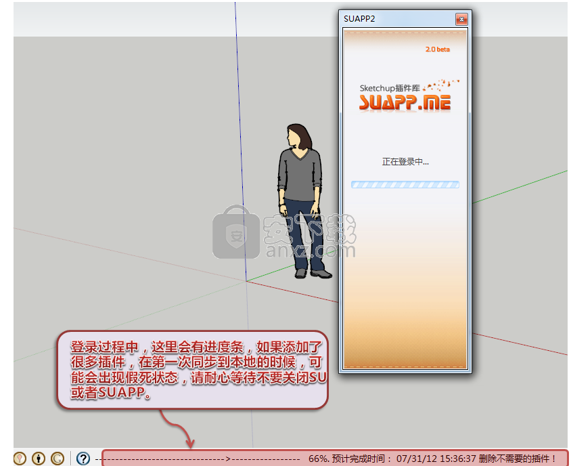This screenshot has height=466, width=571.
Task: Click the 'Sketchup插件库' caption text
Action: (x=390, y=88)
